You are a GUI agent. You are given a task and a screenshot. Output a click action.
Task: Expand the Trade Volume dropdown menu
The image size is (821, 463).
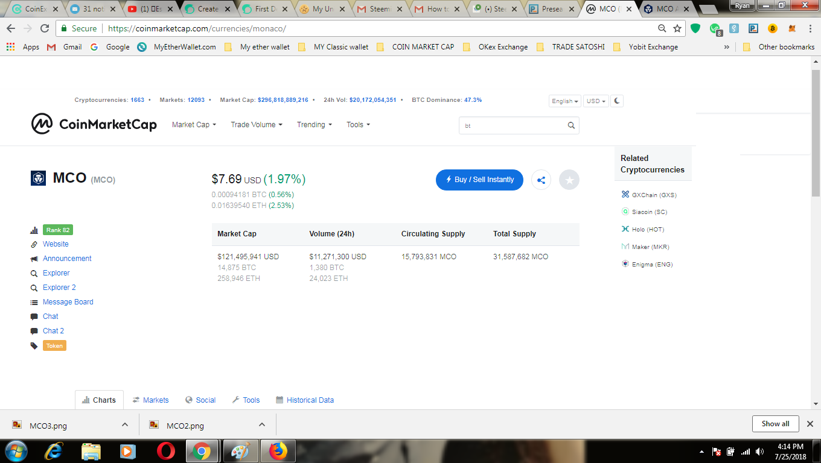[x=257, y=125]
